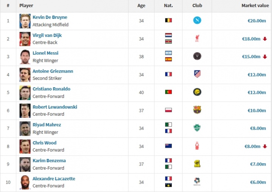This screenshot has width=272, height=192.
Task: Click Riyad Mahrez's portrait thumbnail
Action: click(25, 129)
